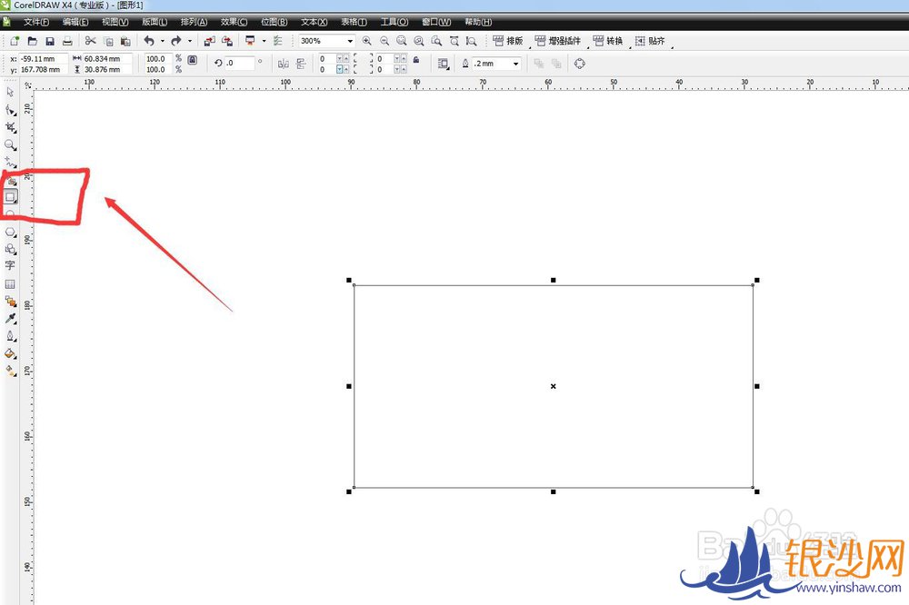Select the Pick tool

pos(11,90)
